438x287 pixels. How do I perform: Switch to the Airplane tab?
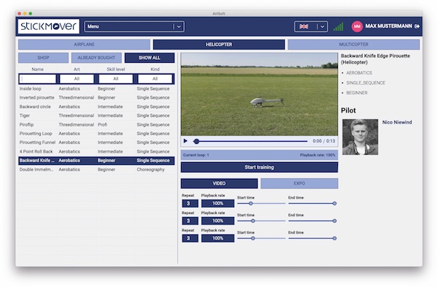pyautogui.click(x=84, y=45)
